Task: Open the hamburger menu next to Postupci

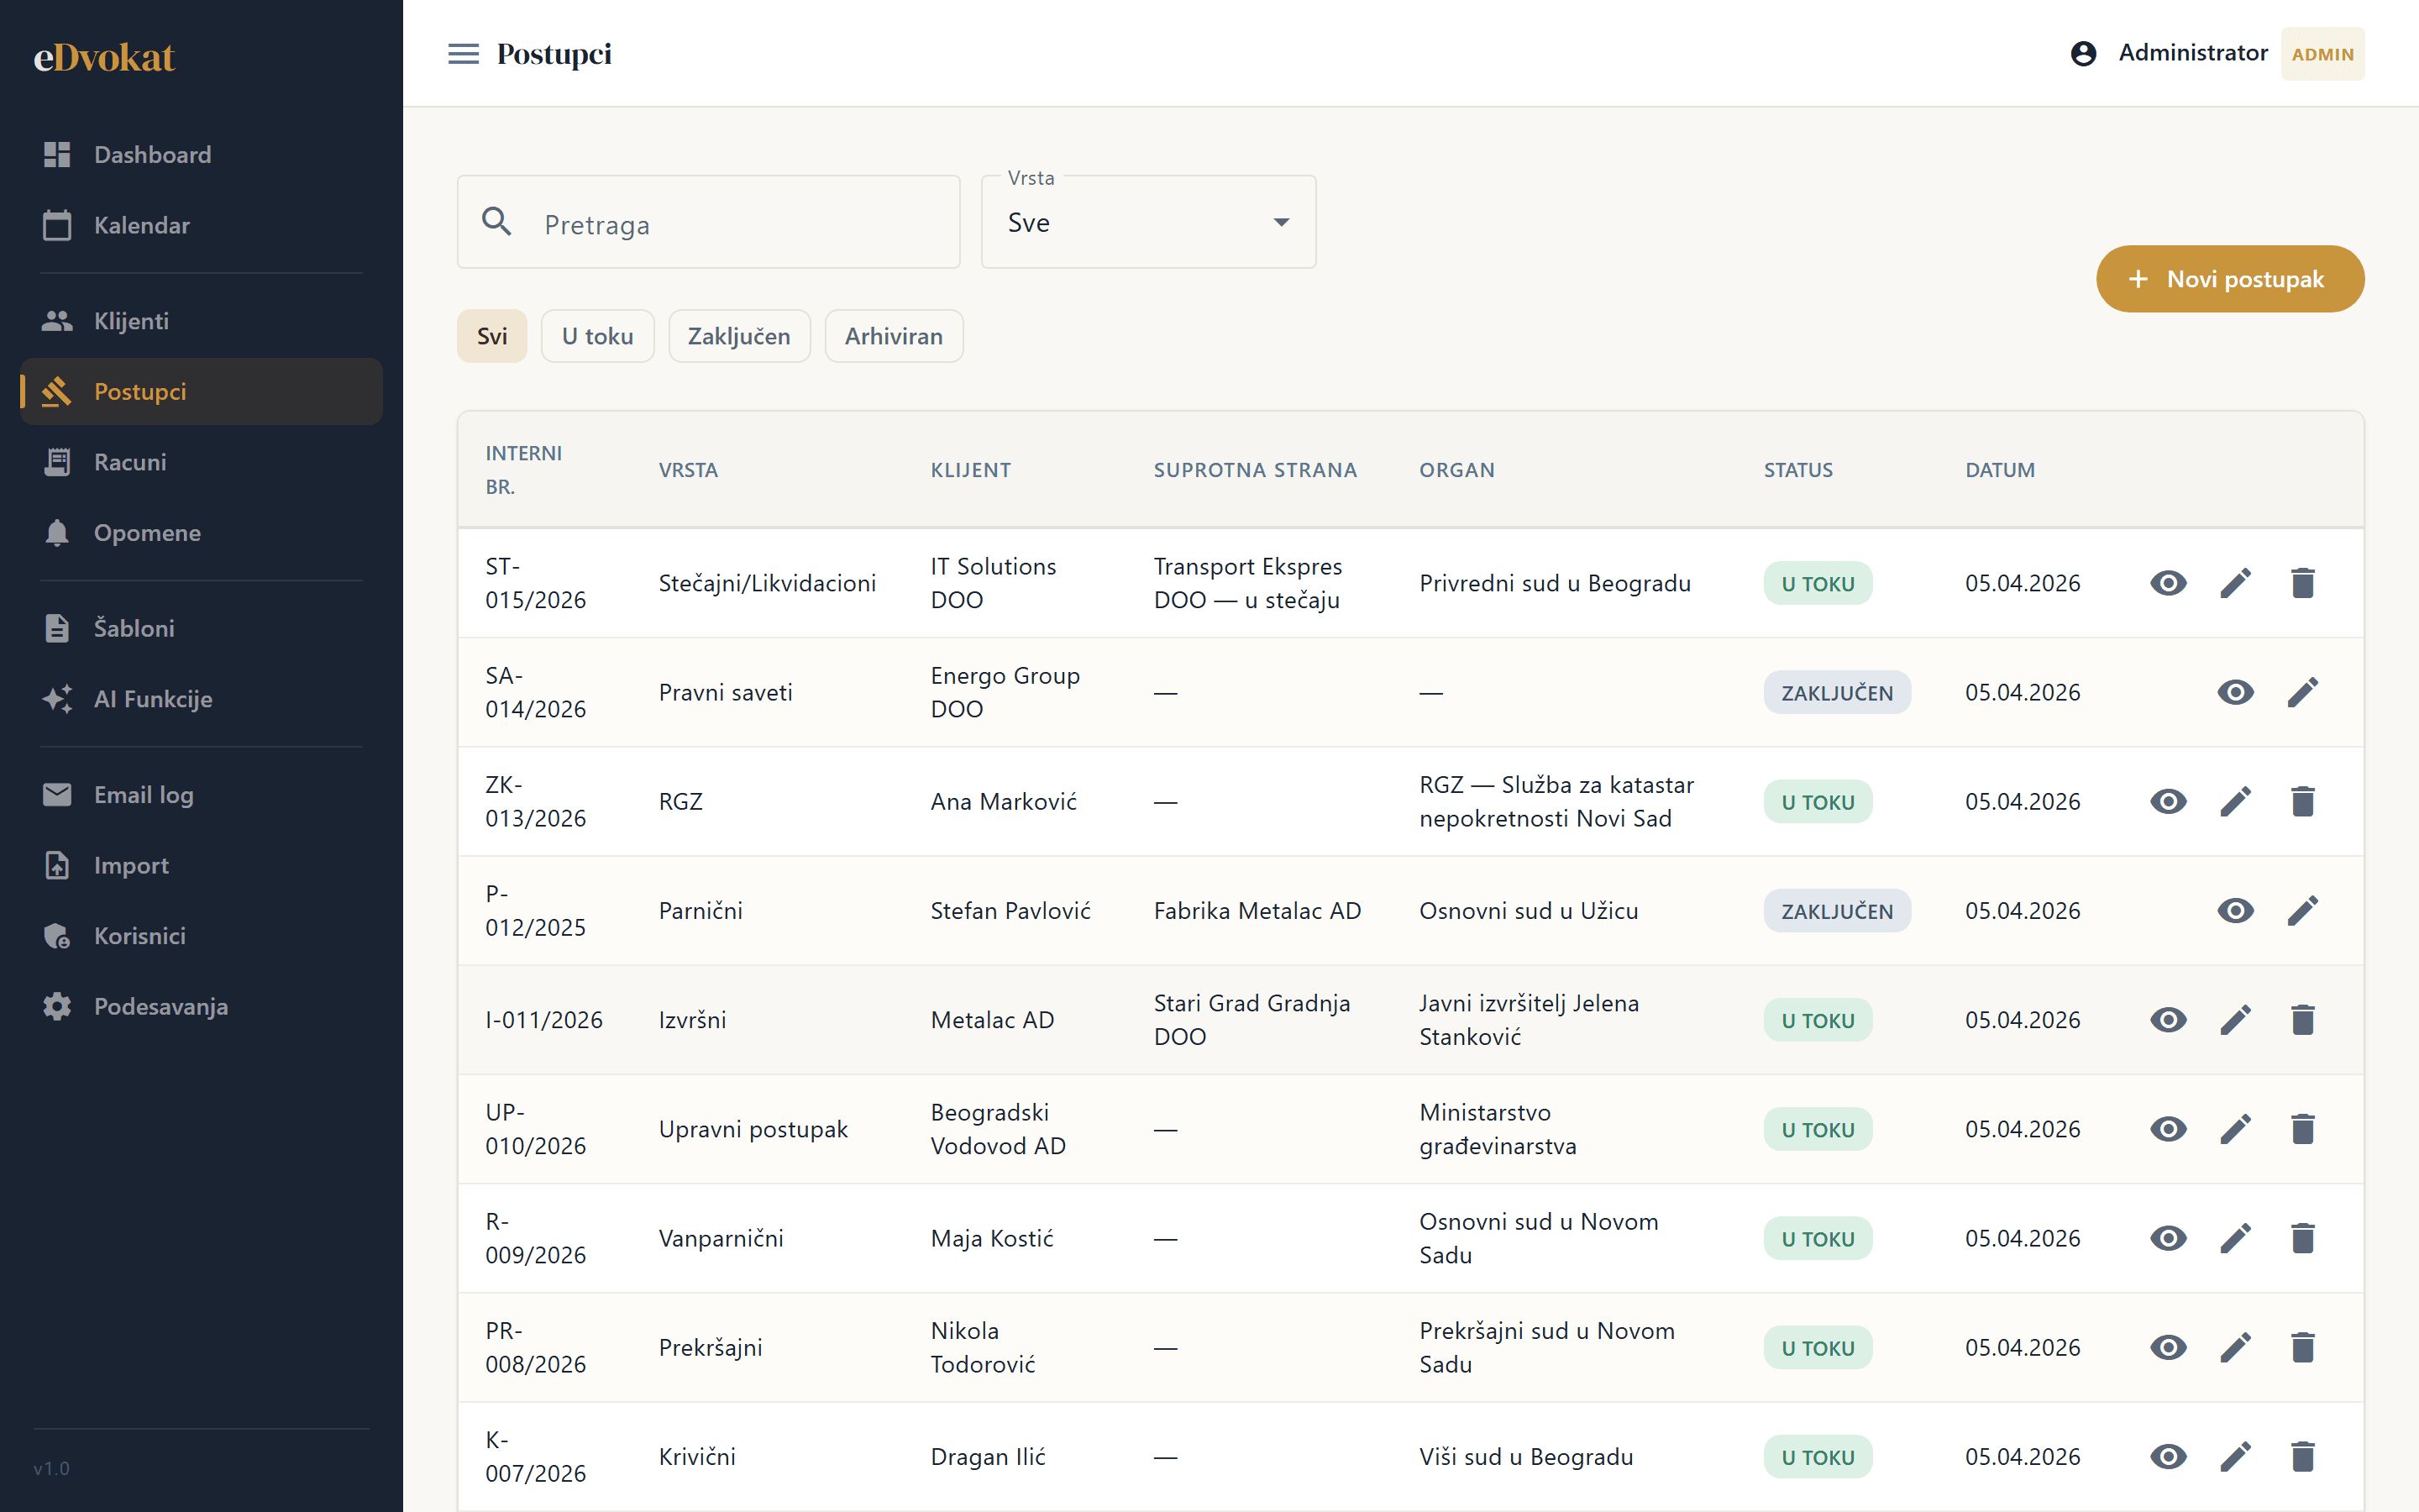Action: click(x=463, y=54)
